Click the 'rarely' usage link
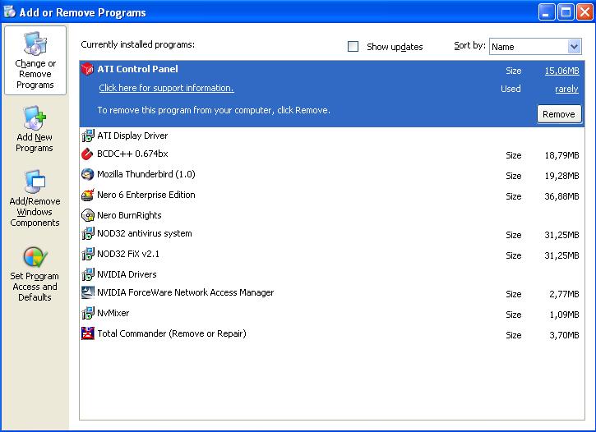Viewport: 596px width, 432px height. [x=566, y=89]
